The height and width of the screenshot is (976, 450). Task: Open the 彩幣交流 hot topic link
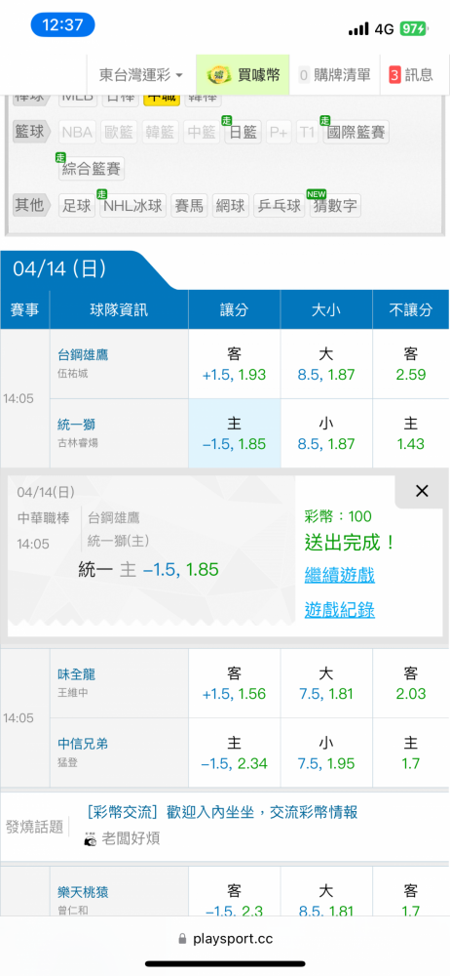[222, 812]
